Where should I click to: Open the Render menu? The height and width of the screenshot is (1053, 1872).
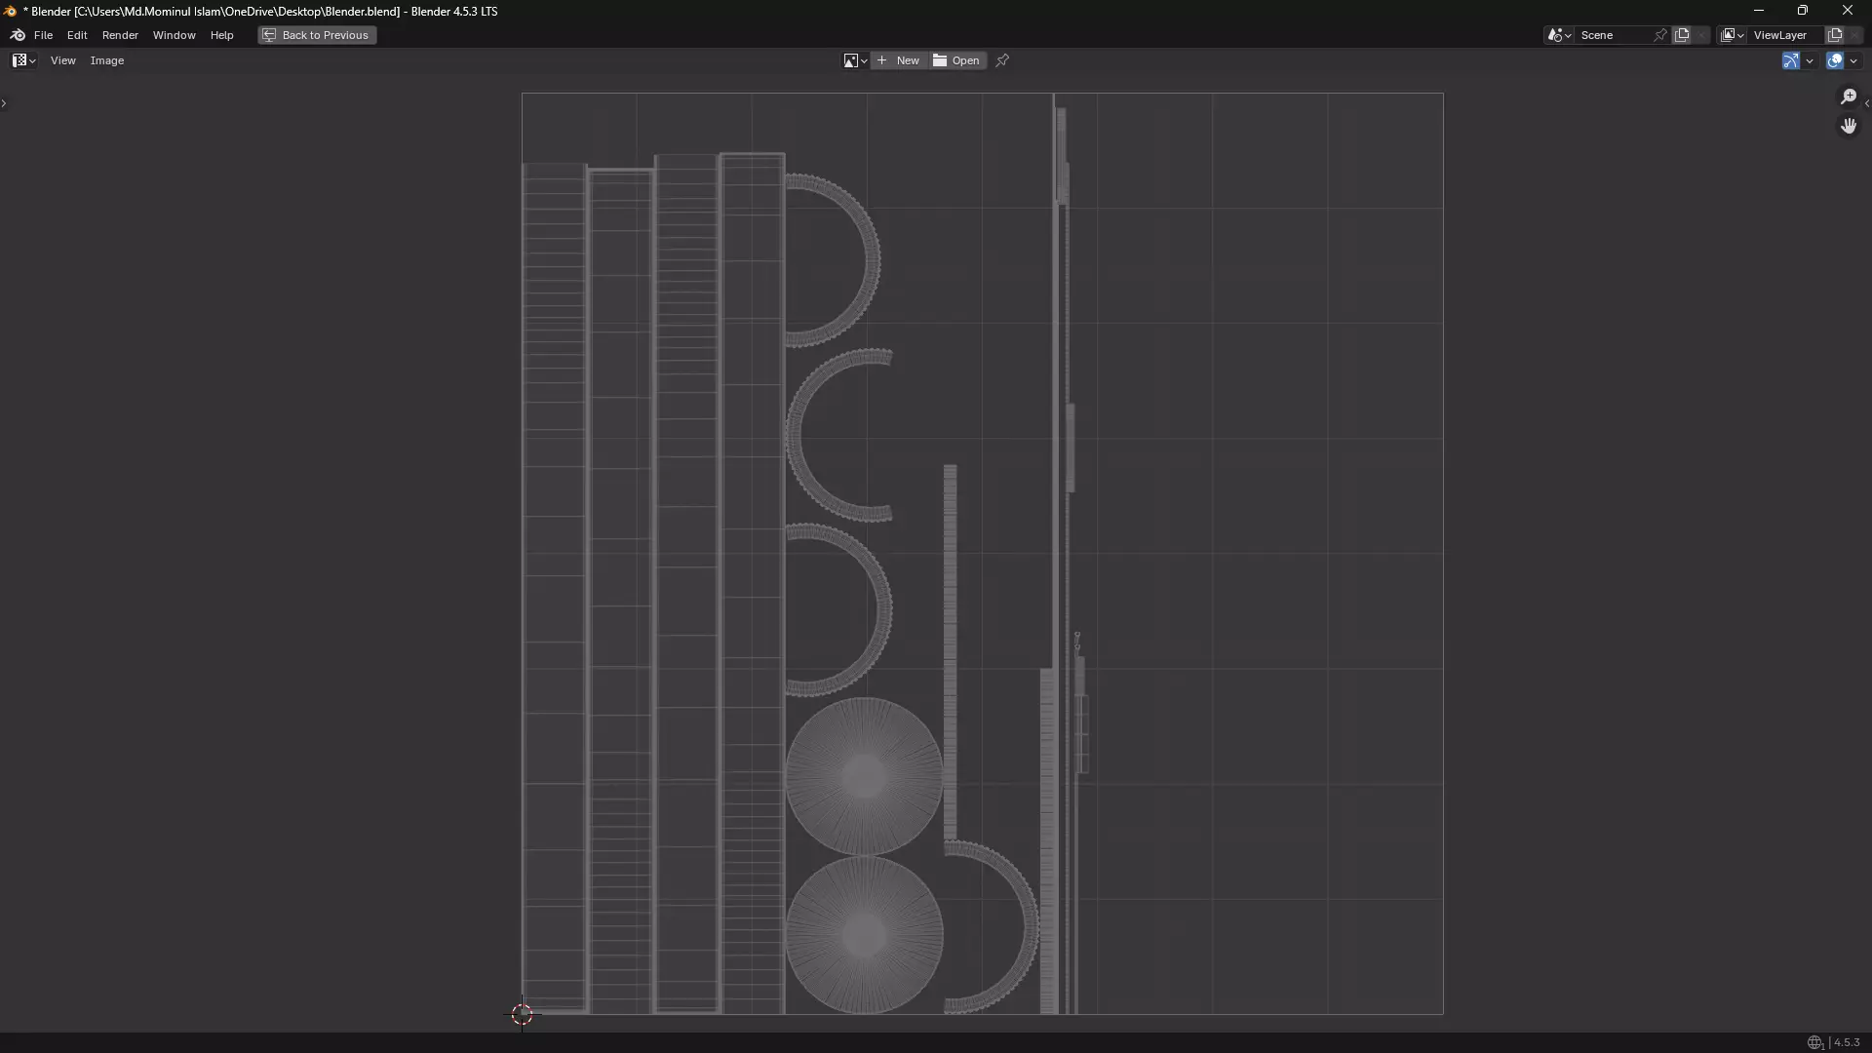[x=120, y=35]
